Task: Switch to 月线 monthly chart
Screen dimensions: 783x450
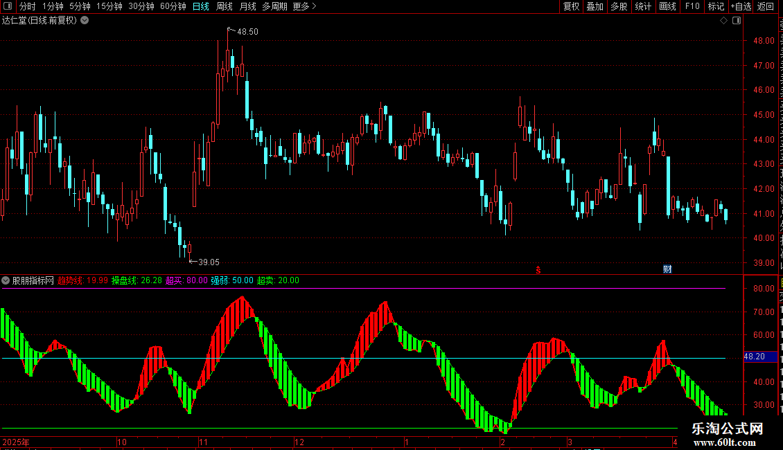Action: pos(247,6)
